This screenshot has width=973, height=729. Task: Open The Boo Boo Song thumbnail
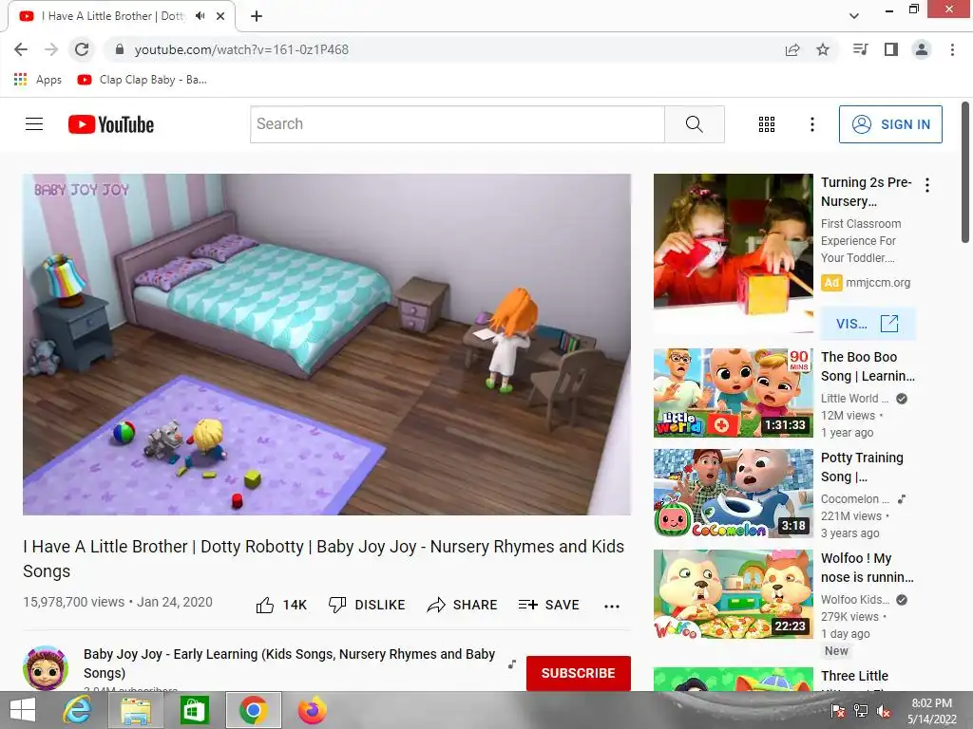coord(733,392)
